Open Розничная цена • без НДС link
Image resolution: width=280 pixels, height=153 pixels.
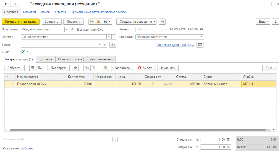coord(175,45)
